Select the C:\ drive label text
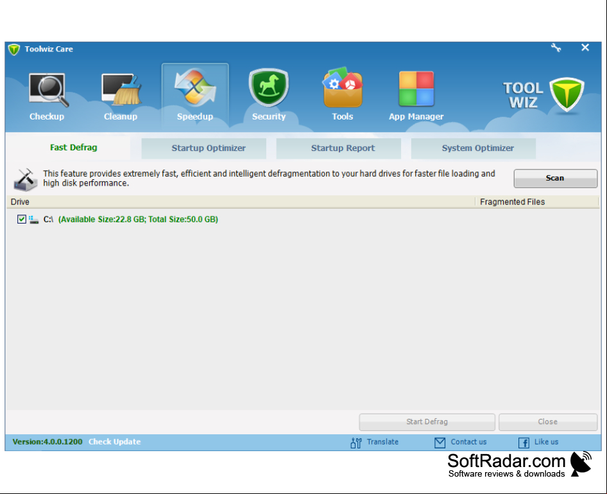607x494 pixels. pyautogui.click(x=48, y=219)
